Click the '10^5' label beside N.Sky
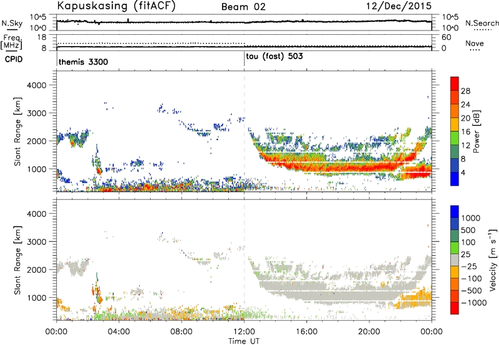The width and height of the screenshot is (499, 345). [x=38, y=17]
